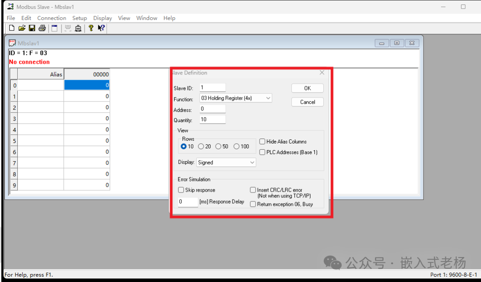Click row header 4 in the table
481x282 pixels.
(14, 130)
